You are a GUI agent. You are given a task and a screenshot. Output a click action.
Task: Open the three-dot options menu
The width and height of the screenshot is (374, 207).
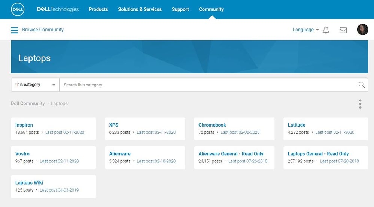click(360, 104)
